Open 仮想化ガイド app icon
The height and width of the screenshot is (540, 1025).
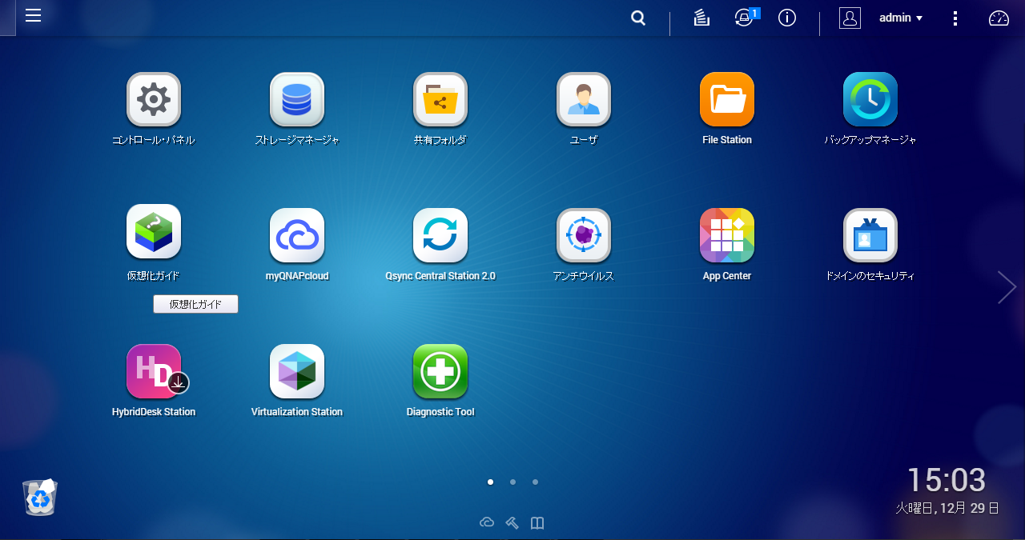(154, 232)
